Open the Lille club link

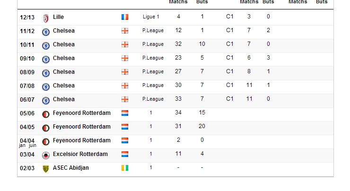(58, 17)
